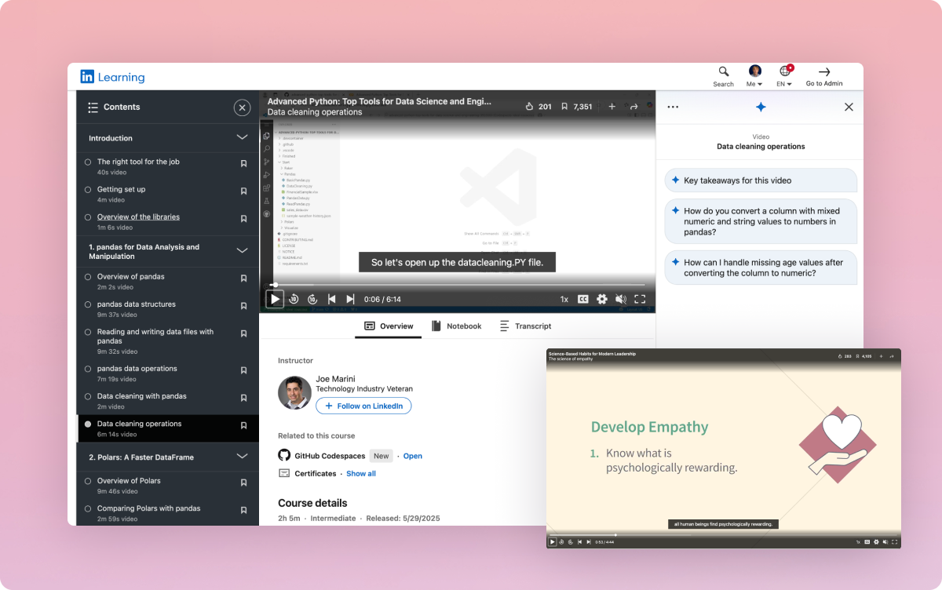Collapse Polars: A Faster DataFrame section
This screenshot has width=942, height=590.
coord(242,456)
